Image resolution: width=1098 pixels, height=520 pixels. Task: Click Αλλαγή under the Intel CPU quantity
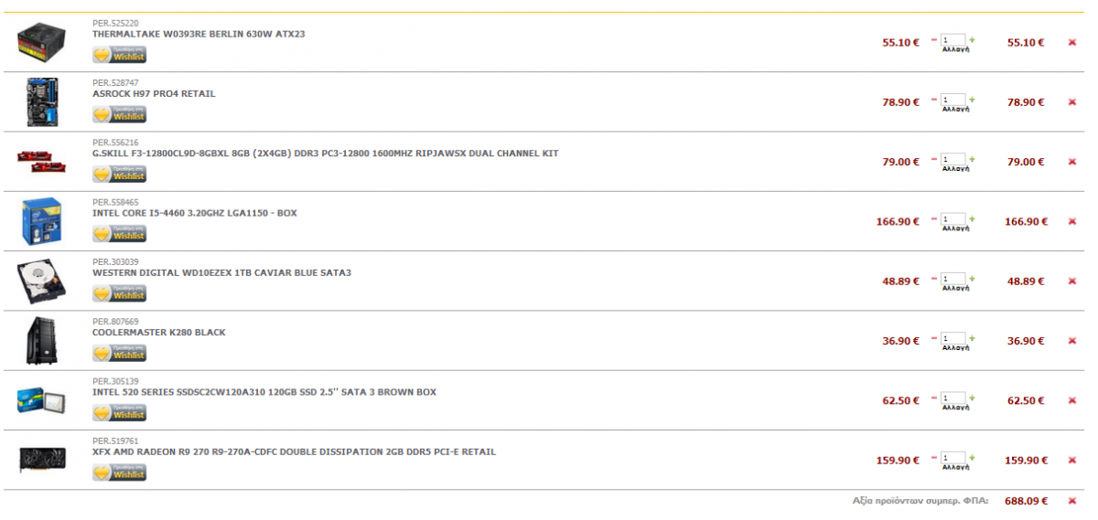click(955, 228)
